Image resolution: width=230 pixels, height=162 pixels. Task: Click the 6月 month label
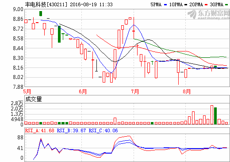coord(83,91)
